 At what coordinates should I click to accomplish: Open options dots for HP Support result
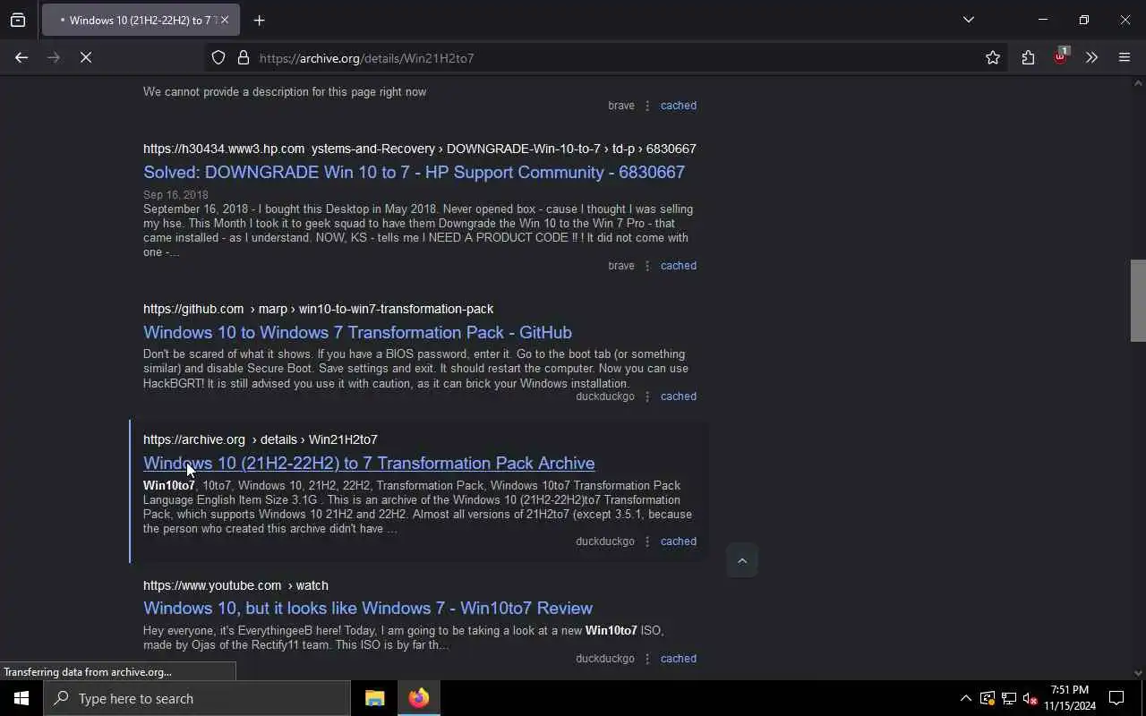[647, 266]
